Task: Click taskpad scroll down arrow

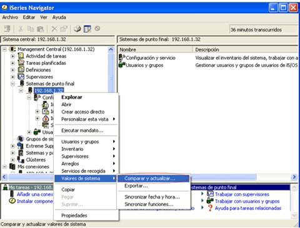Action: tap(294, 215)
